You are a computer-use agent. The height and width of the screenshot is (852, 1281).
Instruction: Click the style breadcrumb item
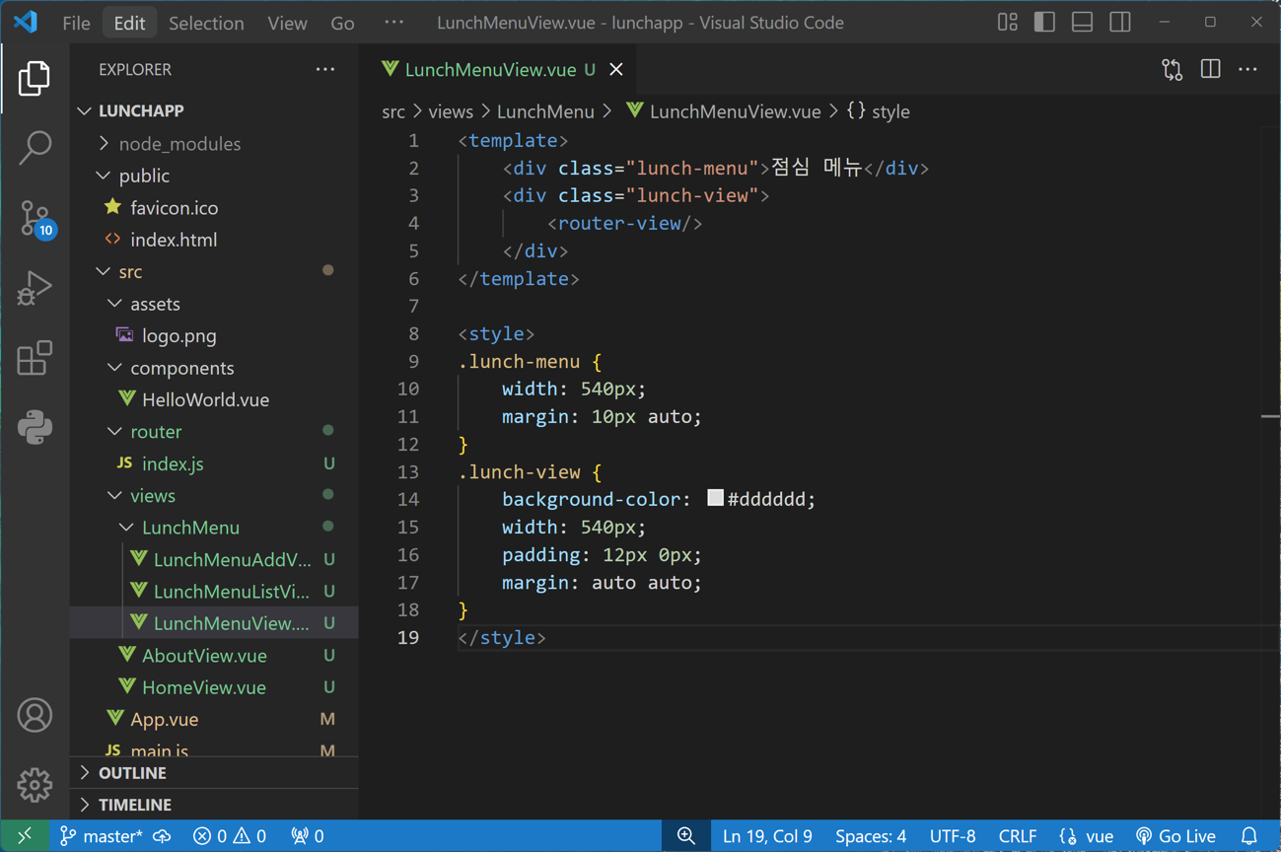[879, 111]
